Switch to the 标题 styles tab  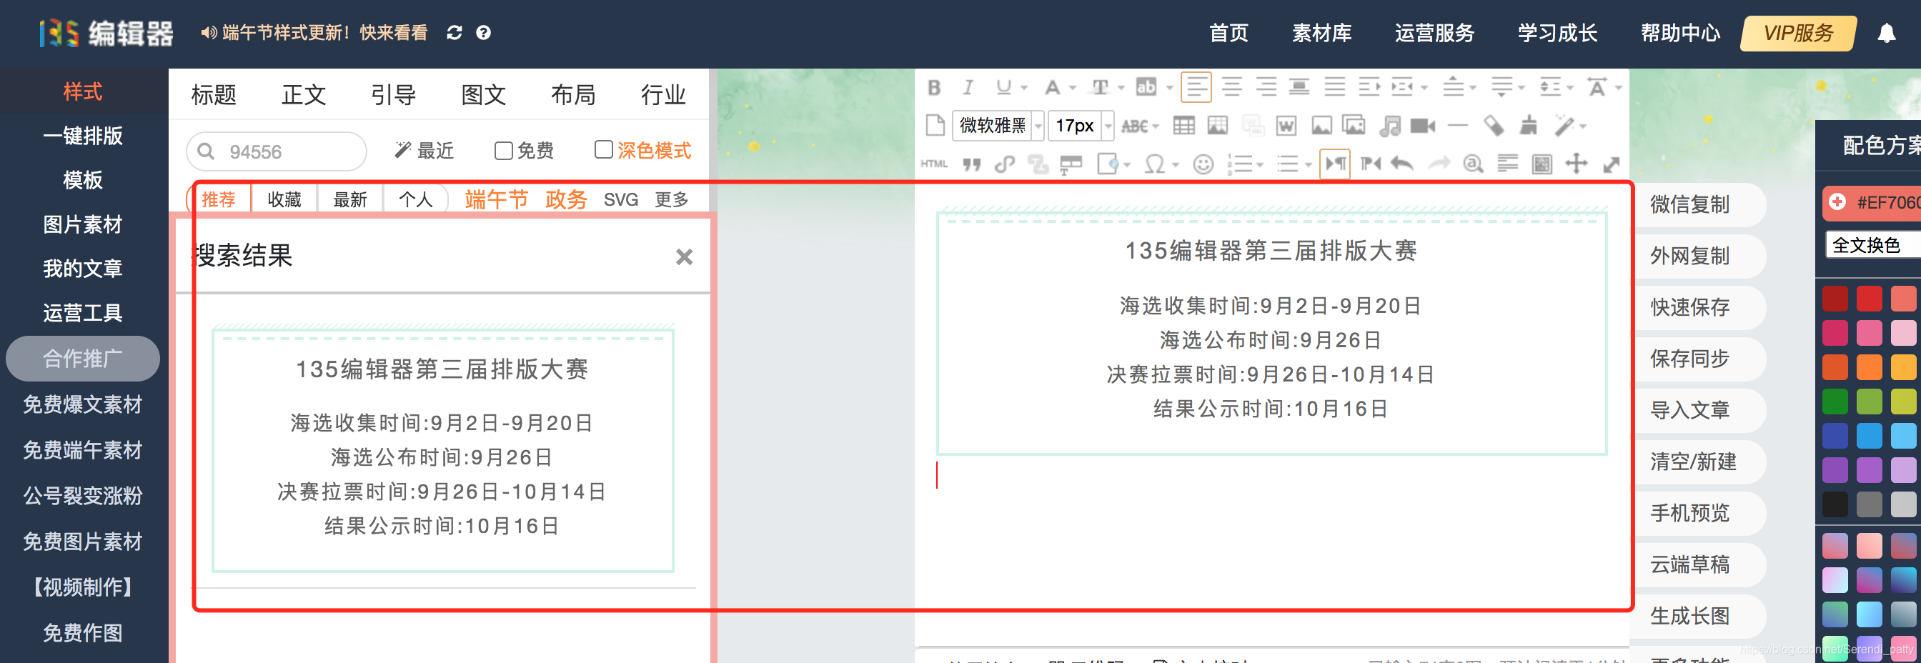[x=214, y=94]
